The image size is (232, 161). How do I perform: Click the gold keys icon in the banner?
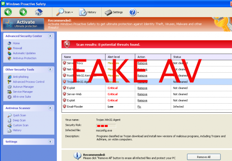pos(222,24)
